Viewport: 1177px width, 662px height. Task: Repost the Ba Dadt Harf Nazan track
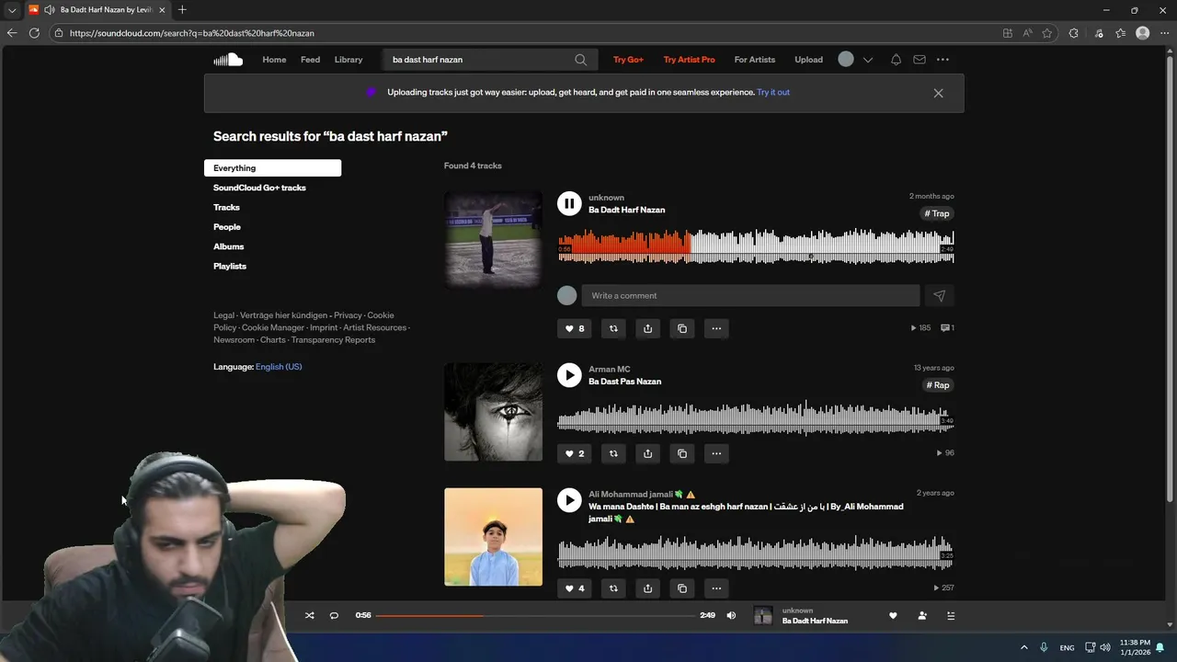pyautogui.click(x=613, y=328)
